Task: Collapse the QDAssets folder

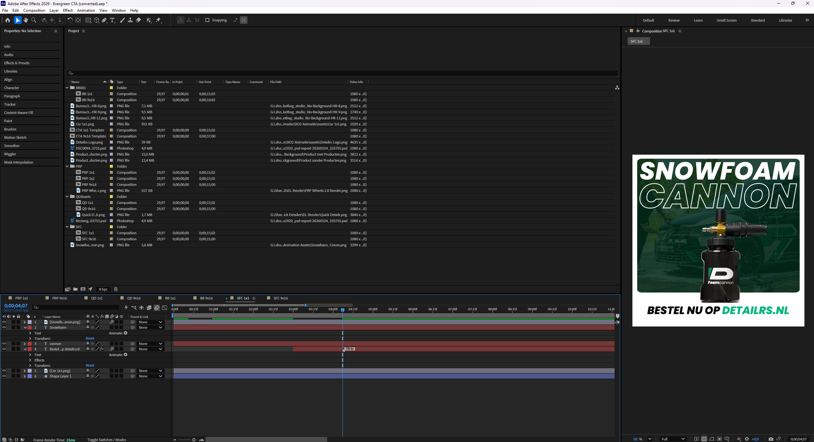Action: (67, 197)
